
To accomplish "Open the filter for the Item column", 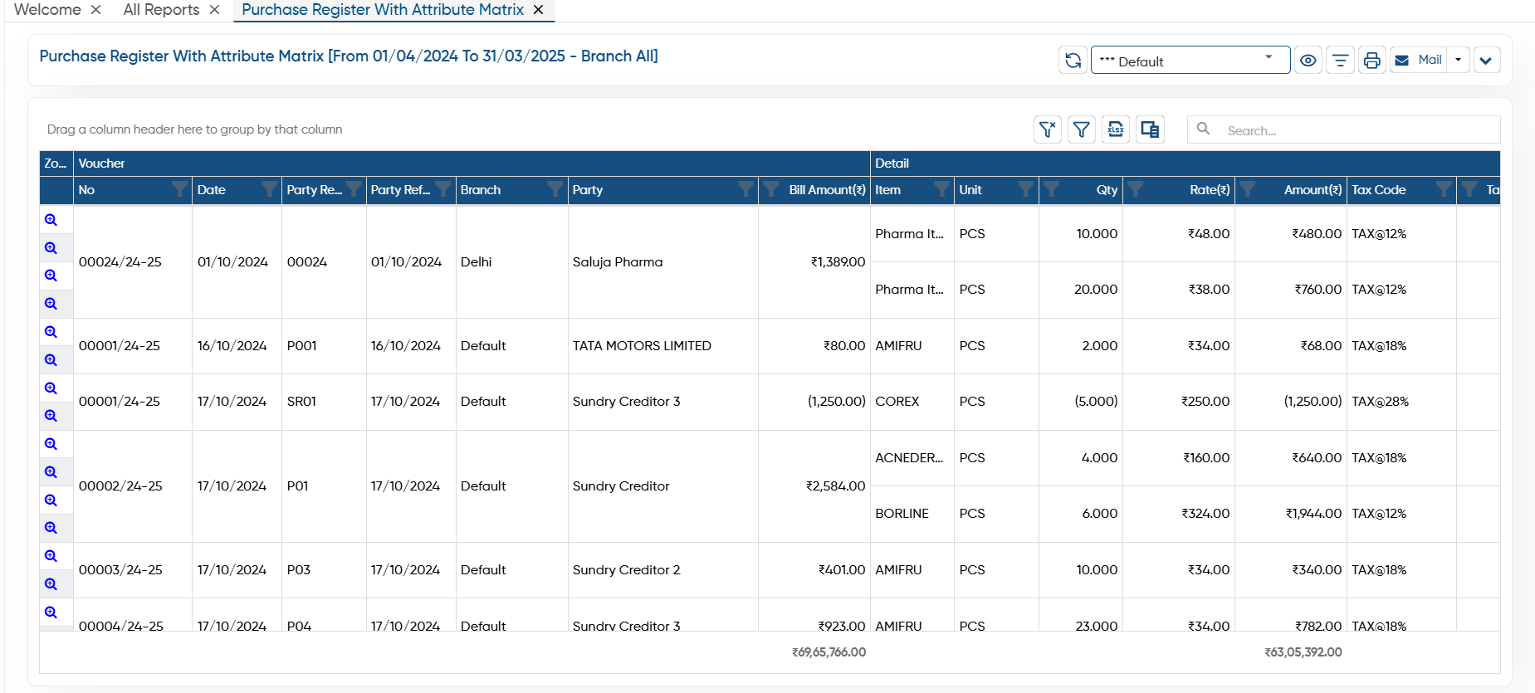I will [x=941, y=190].
